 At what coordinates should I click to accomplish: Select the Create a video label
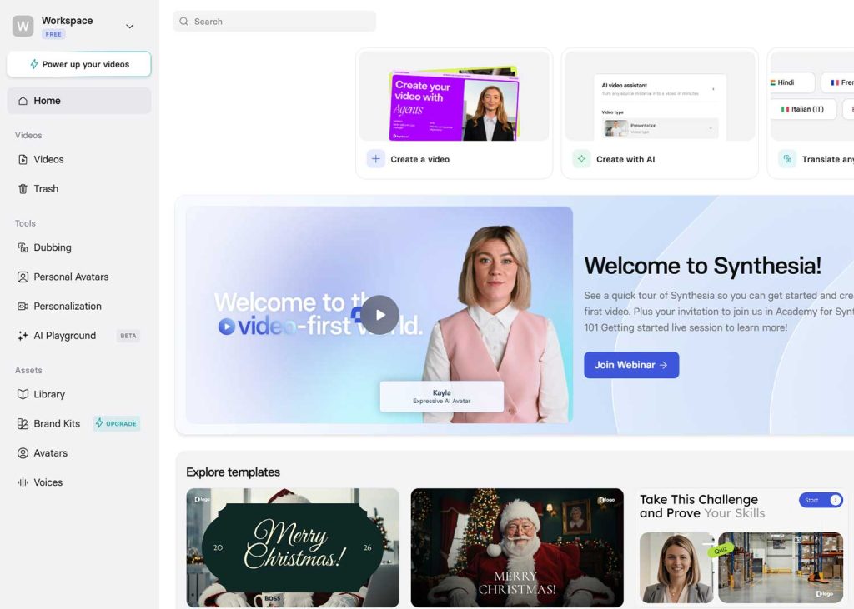(x=420, y=159)
